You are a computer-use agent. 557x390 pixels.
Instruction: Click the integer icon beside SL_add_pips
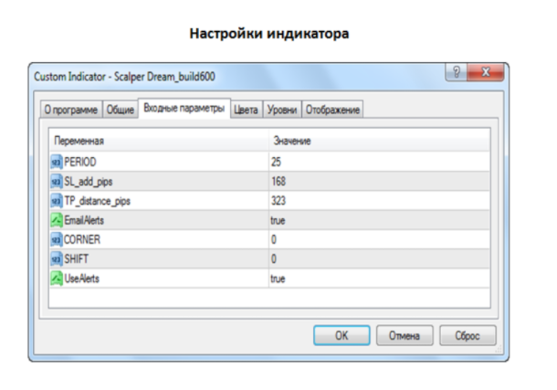click(x=57, y=182)
